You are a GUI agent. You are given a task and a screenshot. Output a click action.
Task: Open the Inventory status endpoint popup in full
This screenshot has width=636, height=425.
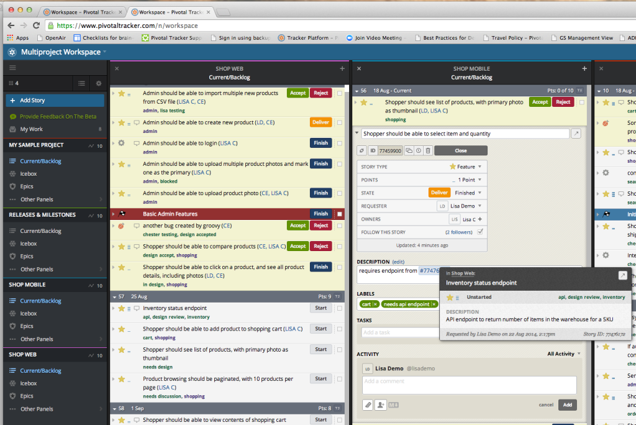point(622,275)
